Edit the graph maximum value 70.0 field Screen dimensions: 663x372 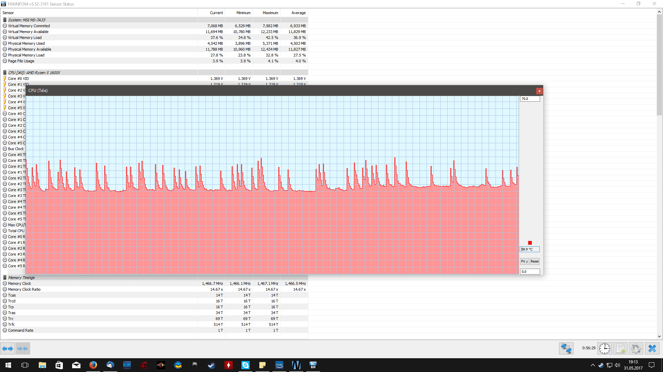[x=530, y=99]
